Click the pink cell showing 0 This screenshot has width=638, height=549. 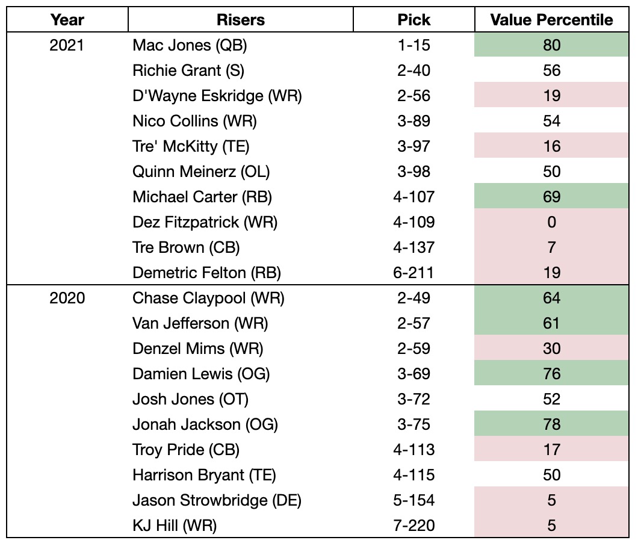(x=551, y=222)
